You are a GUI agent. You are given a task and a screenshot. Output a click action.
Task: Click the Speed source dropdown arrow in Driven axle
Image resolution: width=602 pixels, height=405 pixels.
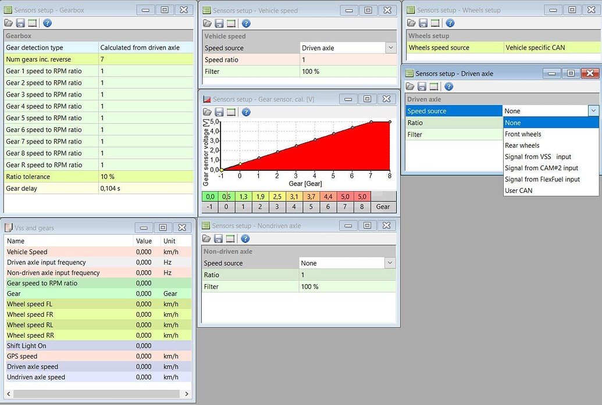coord(594,110)
